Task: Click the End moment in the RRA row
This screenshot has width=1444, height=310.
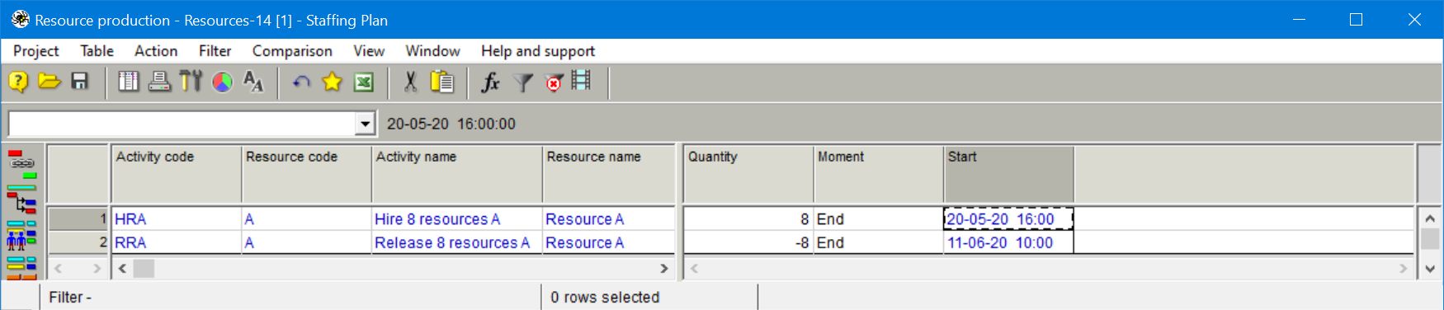Action: click(x=879, y=242)
